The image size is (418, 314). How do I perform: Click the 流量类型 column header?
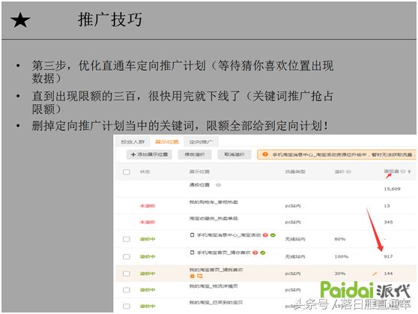coord(295,172)
